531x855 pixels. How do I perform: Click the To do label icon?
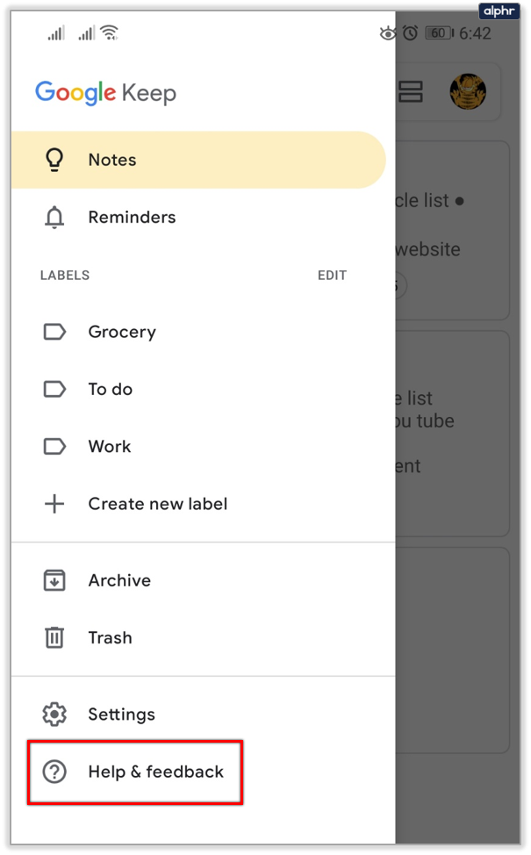click(x=54, y=389)
